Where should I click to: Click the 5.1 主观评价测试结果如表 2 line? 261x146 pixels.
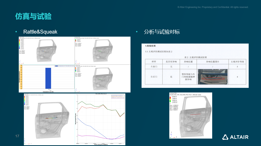(159, 51)
